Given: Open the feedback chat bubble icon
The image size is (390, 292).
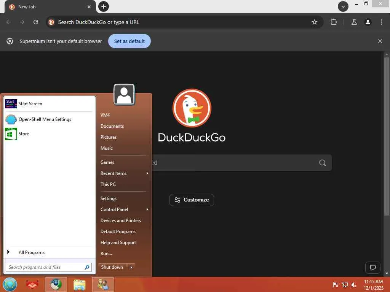Looking at the screenshot, I should point(372,267).
